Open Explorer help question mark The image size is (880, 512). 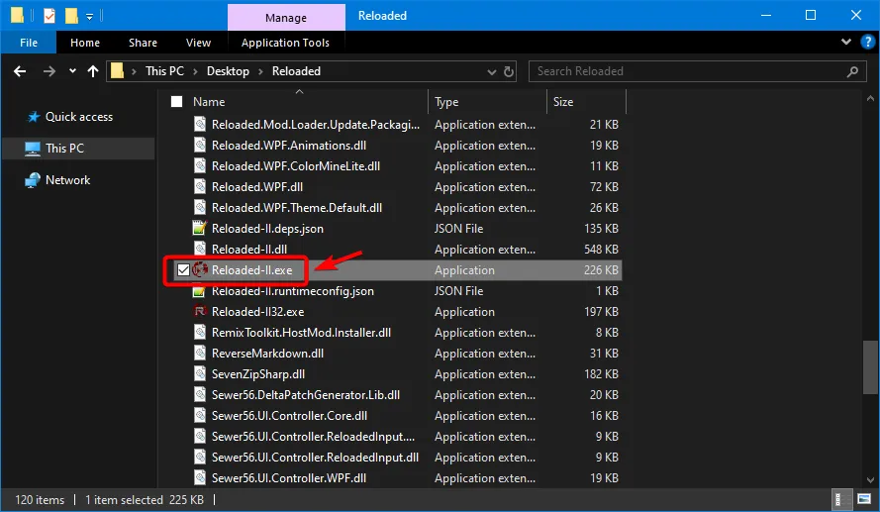868,43
